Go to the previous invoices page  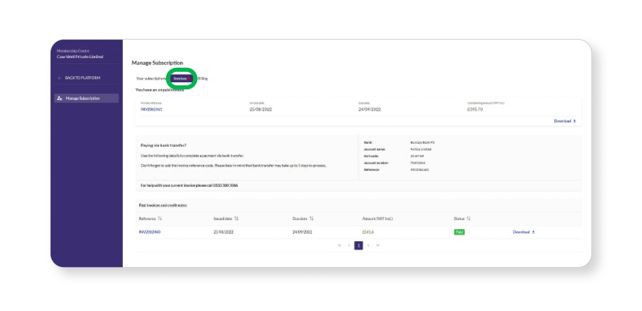pos(349,245)
